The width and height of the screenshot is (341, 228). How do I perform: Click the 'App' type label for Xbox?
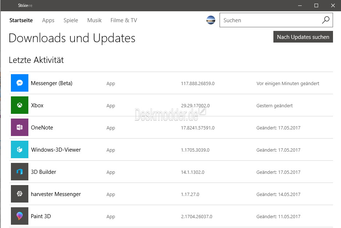[x=111, y=106]
